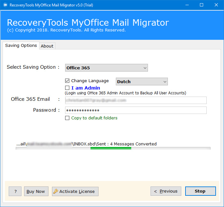
Task: Click the Buy Now button
Action: 36,191
